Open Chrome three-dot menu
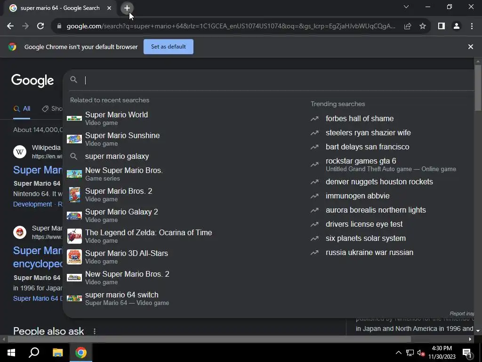 coord(472,26)
